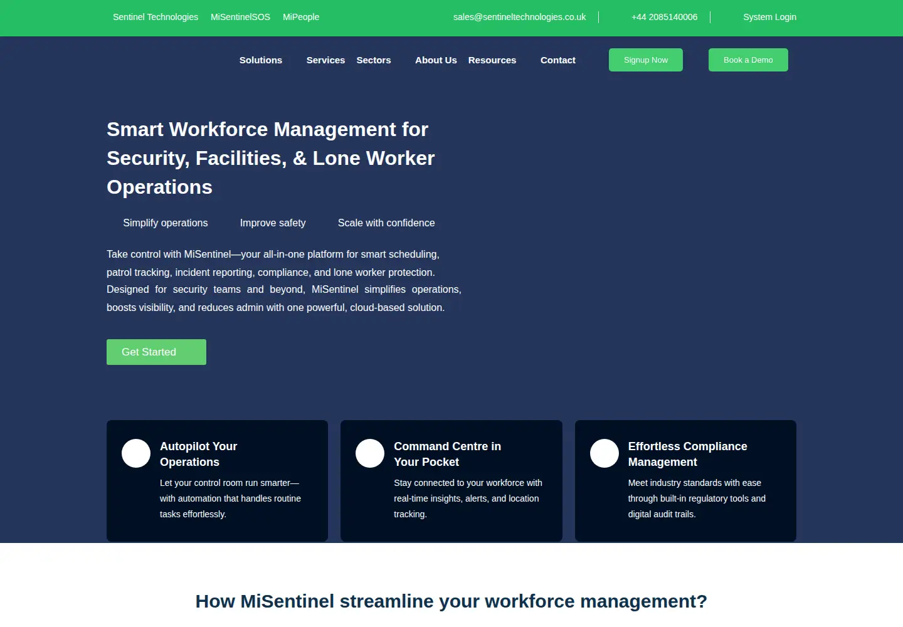This screenshot has width=903, height=627.
Task: Click the Book a Demo button
Action: [748, 60]
